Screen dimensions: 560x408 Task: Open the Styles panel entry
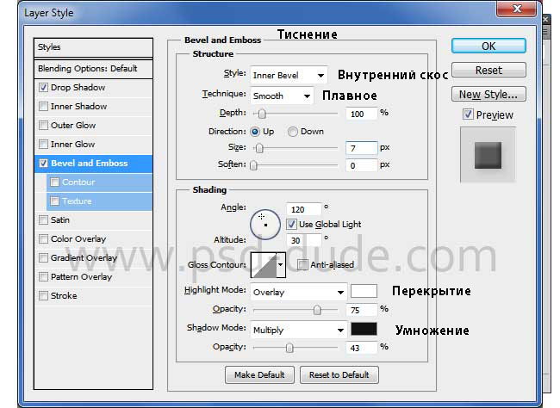pos(93,47)
